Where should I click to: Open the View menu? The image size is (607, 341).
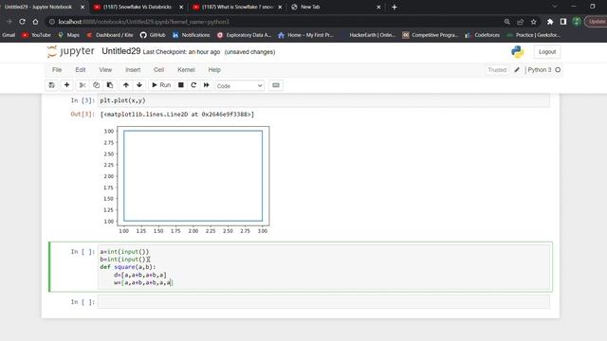(x=105, y=70)
